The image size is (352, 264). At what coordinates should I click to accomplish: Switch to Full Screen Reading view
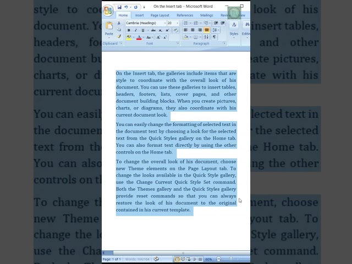183,259
